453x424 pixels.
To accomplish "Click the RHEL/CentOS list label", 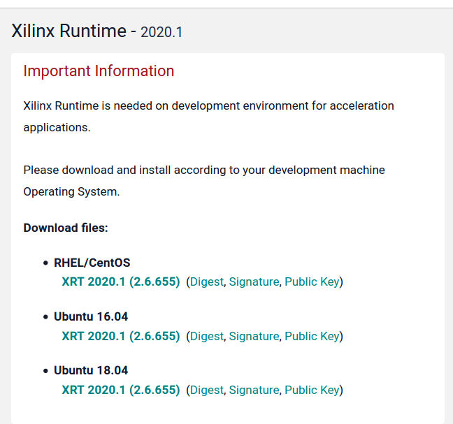I will click(92, 263).
